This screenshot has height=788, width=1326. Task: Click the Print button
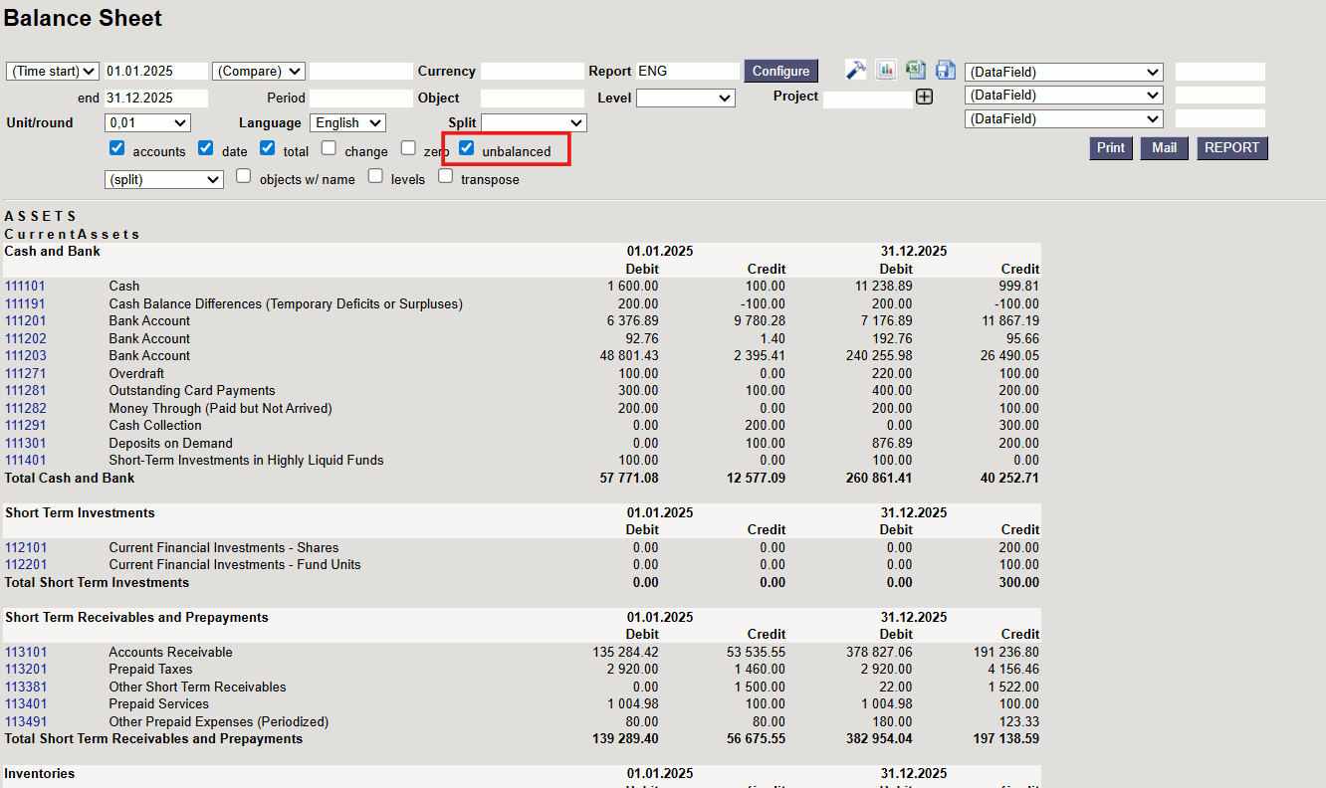point(1110,148)
